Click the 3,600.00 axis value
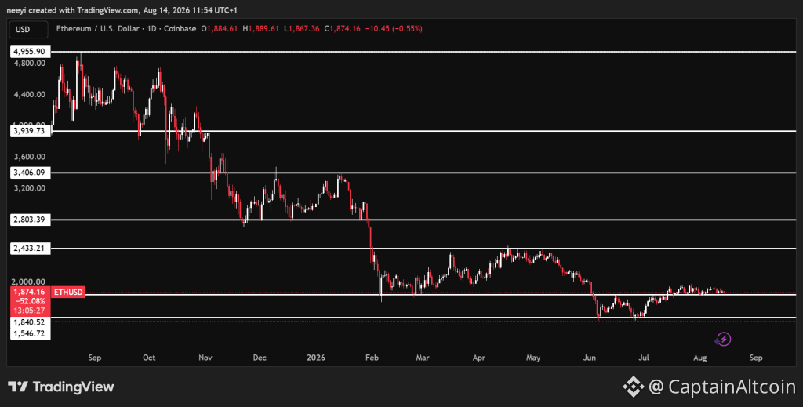 (31, 157)
